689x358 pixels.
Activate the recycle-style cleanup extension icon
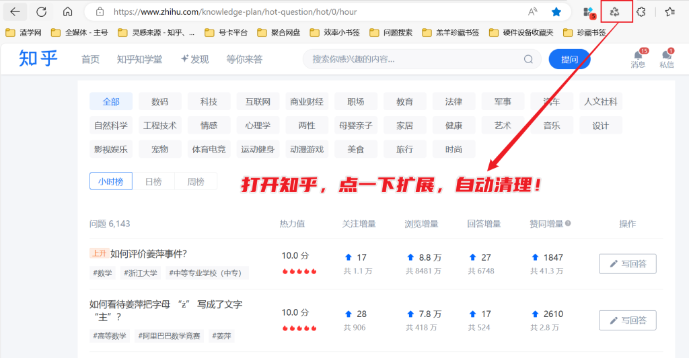(x=614, y=12)
